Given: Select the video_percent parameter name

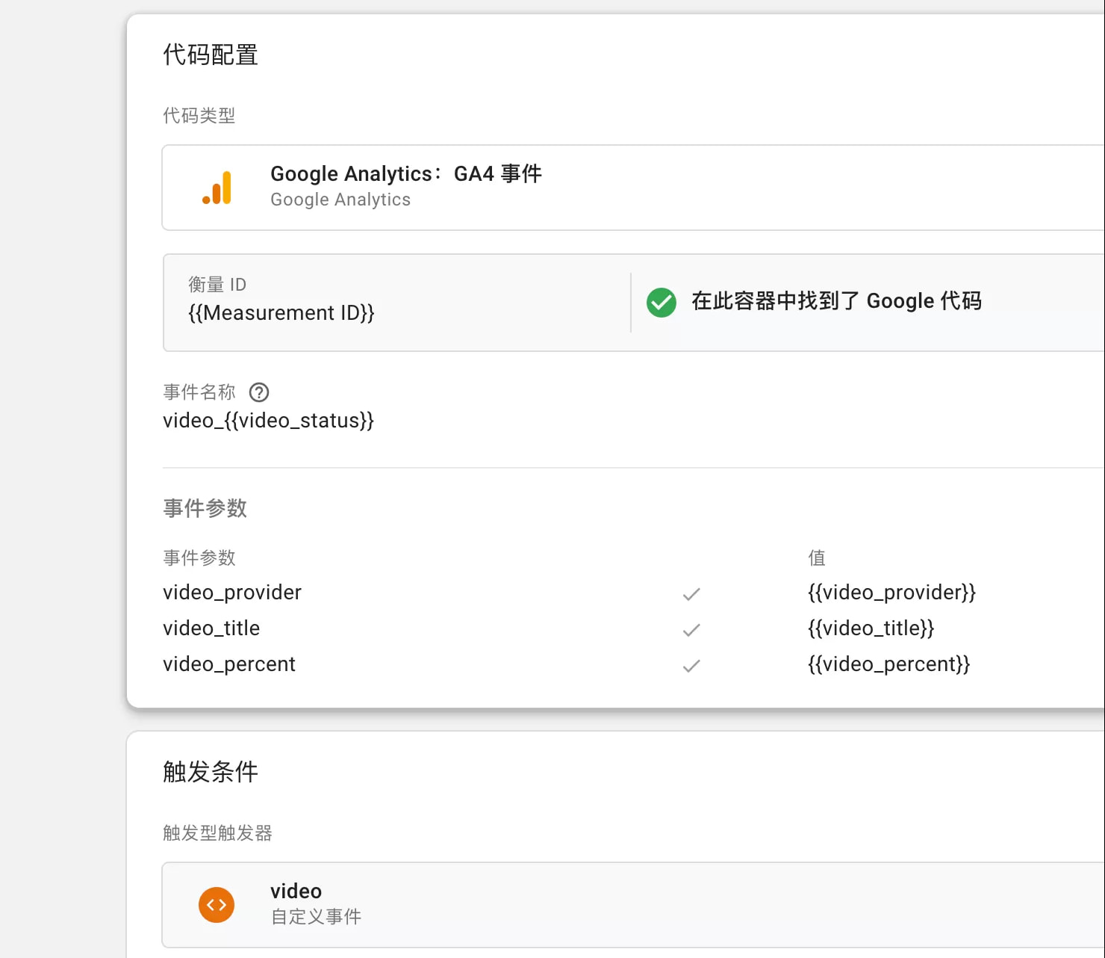Looking at the screenshot, I should coord(229,664).
